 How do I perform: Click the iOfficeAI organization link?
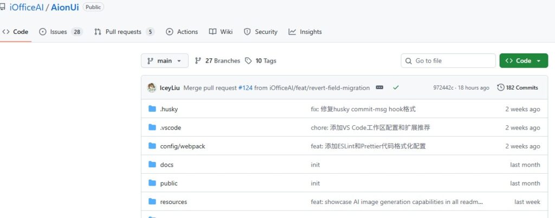tap(27, 7)
